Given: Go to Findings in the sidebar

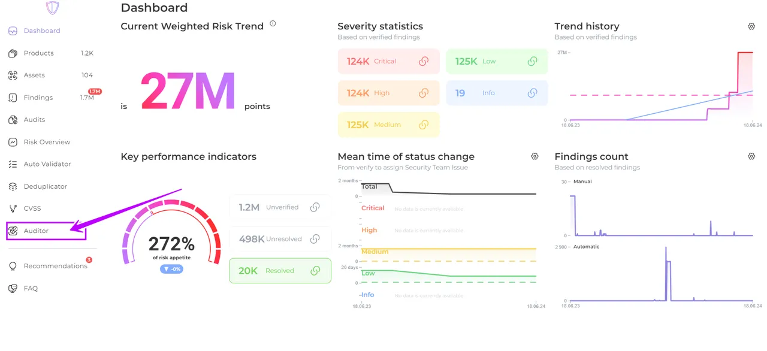Looking at the screenshot, I should tap(38, 98).
